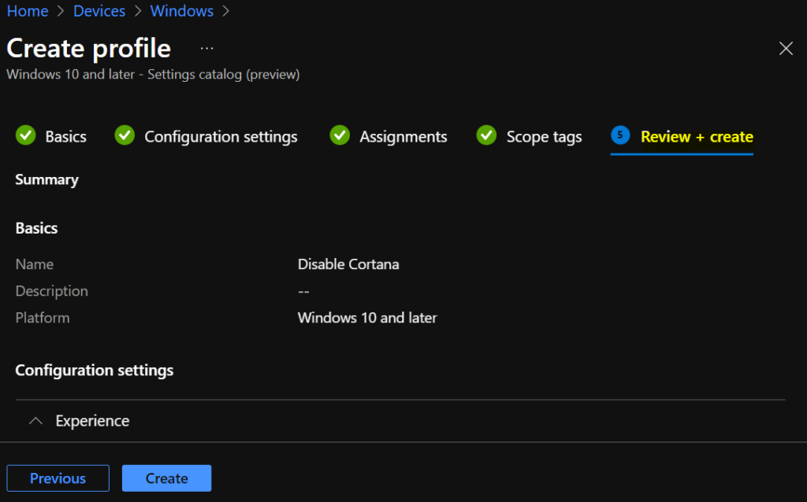Click the 'Windows 10 and later' platform value

[x=367, y=318]
